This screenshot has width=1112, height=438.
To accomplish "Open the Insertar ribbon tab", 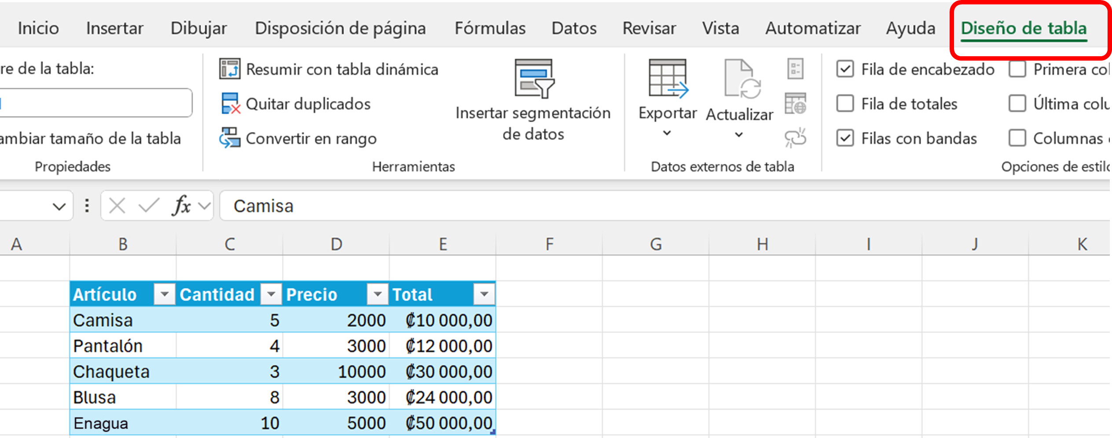I will pos(114,28).
